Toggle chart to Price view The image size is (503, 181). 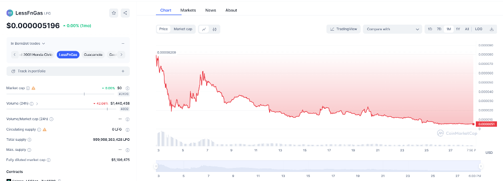(x=163, y=29)
